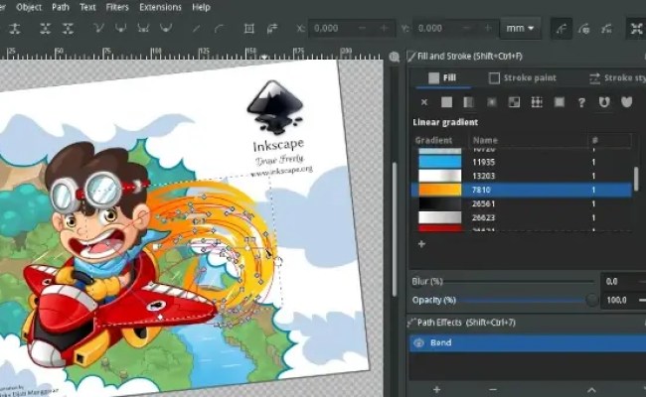Choose mesh gradient fill type
Screen dimensions: 646x397
point(514,102)
